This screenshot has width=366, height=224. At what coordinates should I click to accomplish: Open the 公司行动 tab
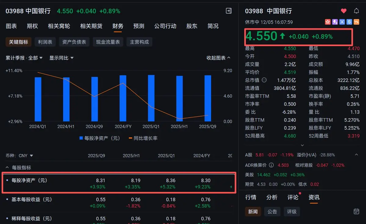165,26
